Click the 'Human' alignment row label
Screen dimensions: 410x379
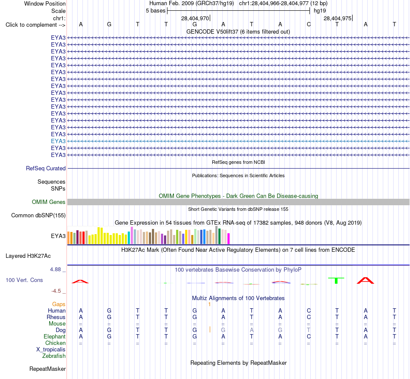57,310
